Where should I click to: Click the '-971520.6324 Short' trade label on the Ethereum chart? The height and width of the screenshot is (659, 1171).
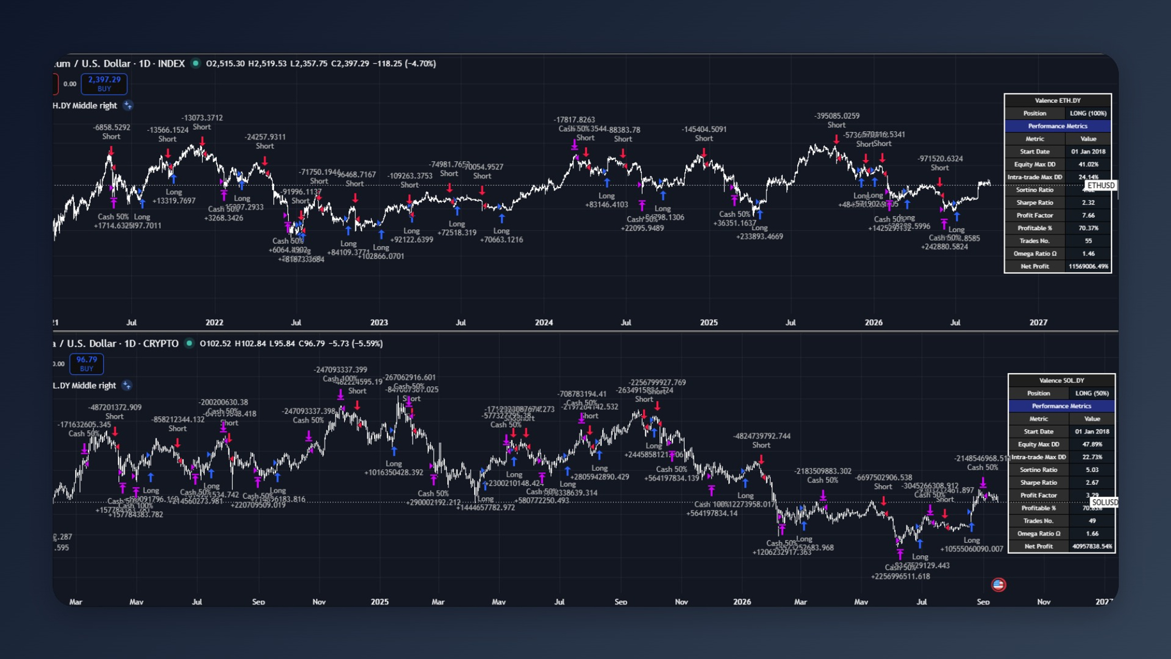(940, 163)
